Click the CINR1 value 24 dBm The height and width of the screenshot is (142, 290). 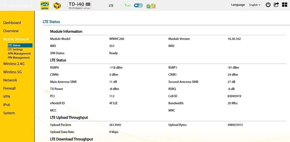tap(233, 75)
